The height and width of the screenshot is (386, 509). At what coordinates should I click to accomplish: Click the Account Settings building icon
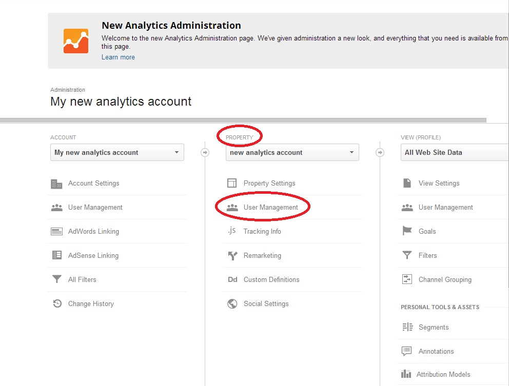56,184
